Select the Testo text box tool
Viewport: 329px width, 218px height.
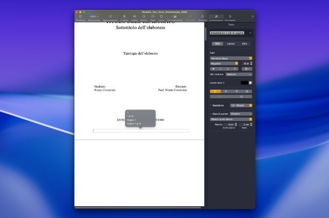tap(153, 18)
